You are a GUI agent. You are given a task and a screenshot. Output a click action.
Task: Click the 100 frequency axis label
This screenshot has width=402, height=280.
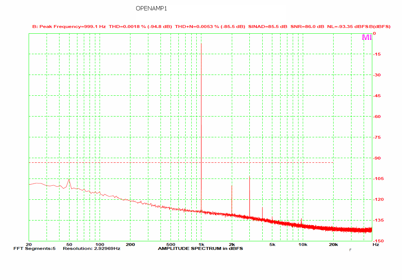point(100,245)
